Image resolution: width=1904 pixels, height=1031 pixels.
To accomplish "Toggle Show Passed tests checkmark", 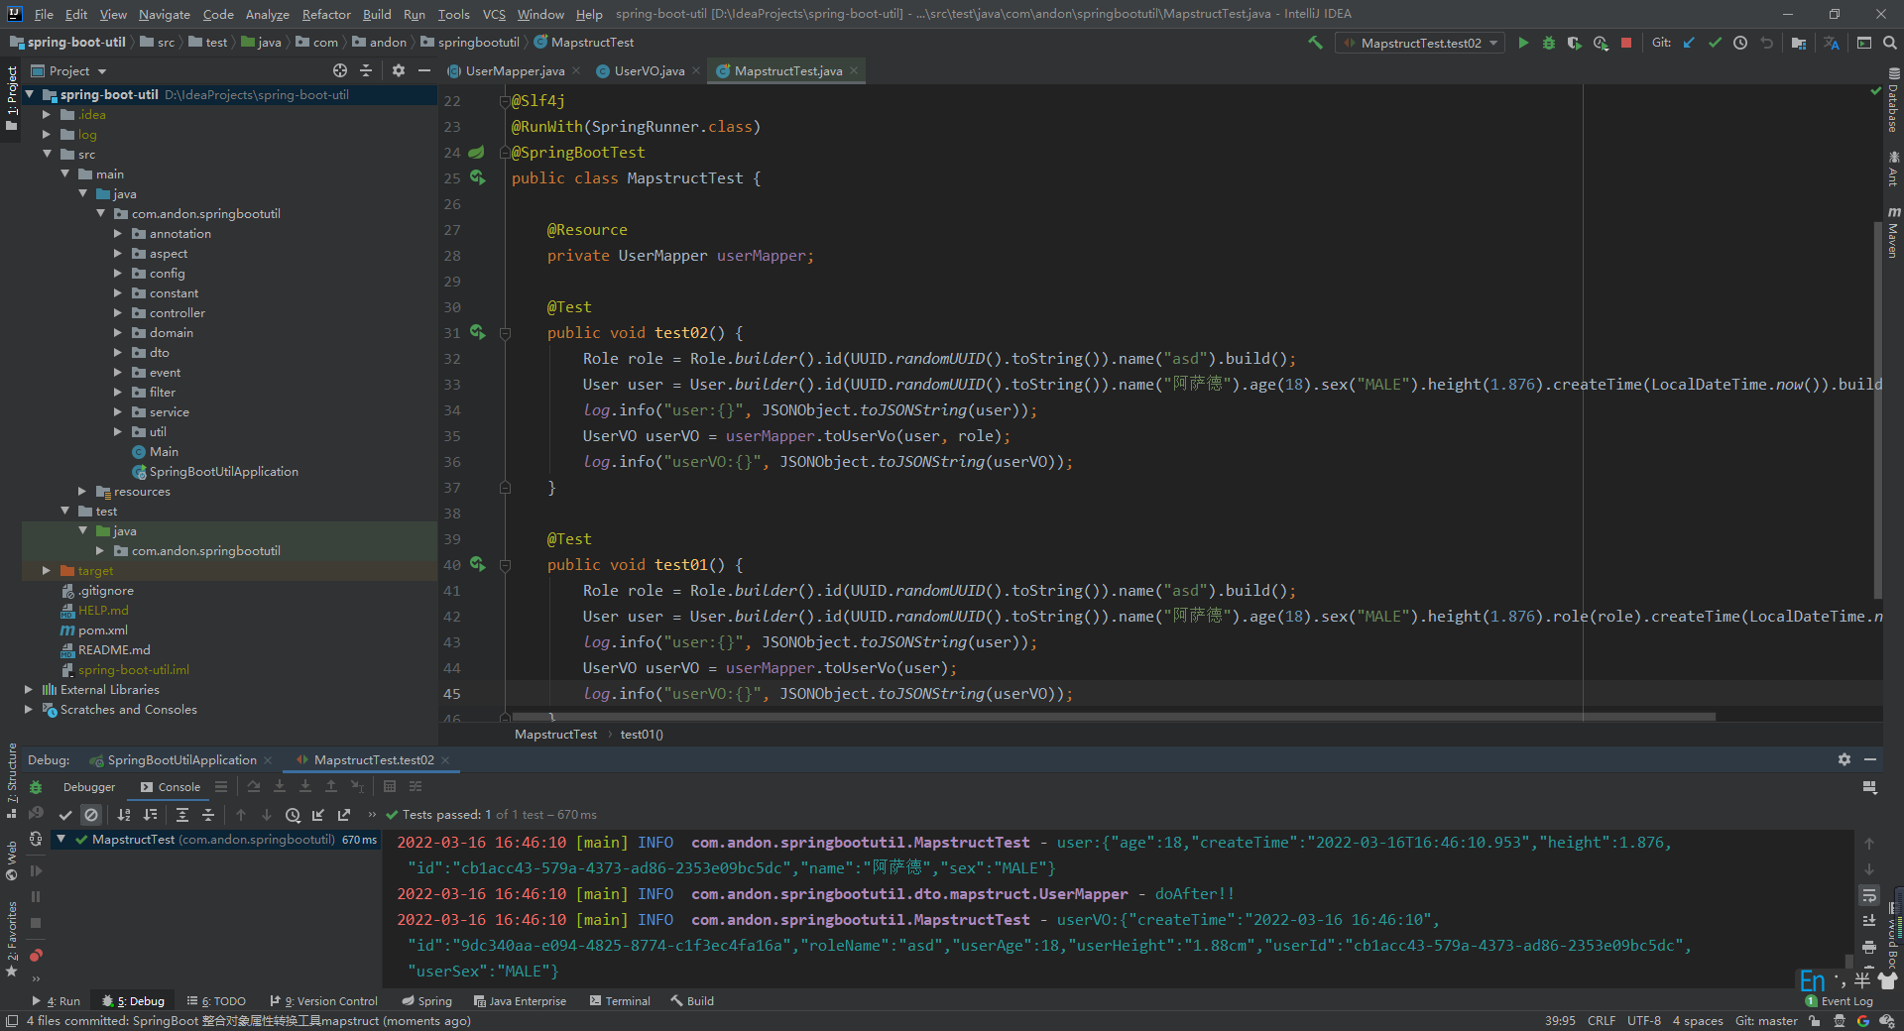I will (65, 815).
